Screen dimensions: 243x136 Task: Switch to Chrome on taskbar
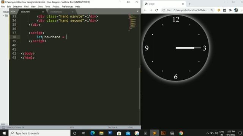pyautogui.click(x=181, y=133)
